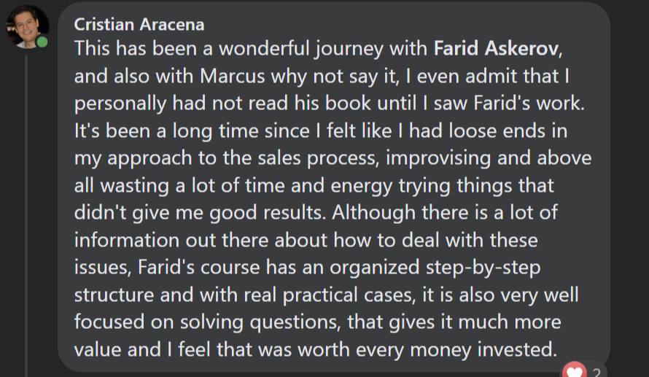The width and height of the screenshot is (649, 377).
Task: Click the red heart reaction icon
Action: pyautogui.click(x=576, y=371)
